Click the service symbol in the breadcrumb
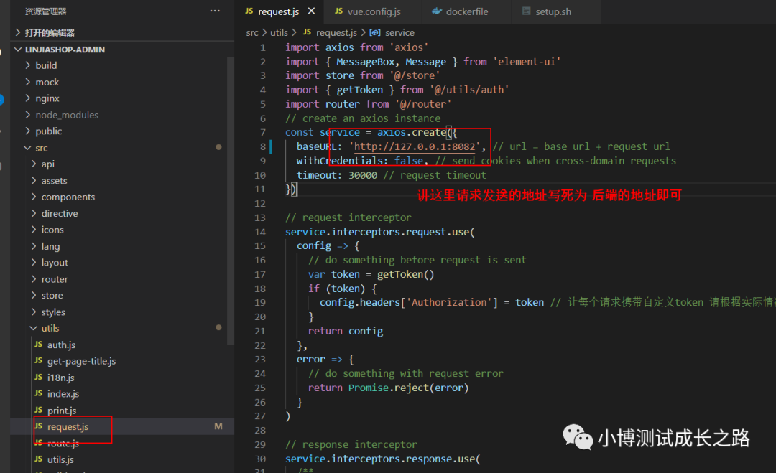The width and height of the screenshot is (776, 473). point(400,32)
